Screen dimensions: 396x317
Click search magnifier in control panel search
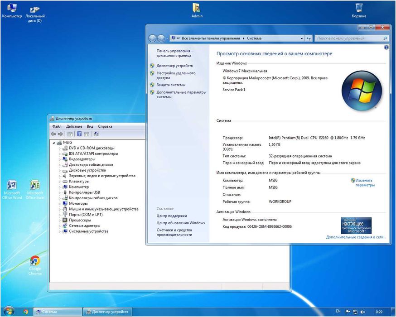(x=385, y=38)
